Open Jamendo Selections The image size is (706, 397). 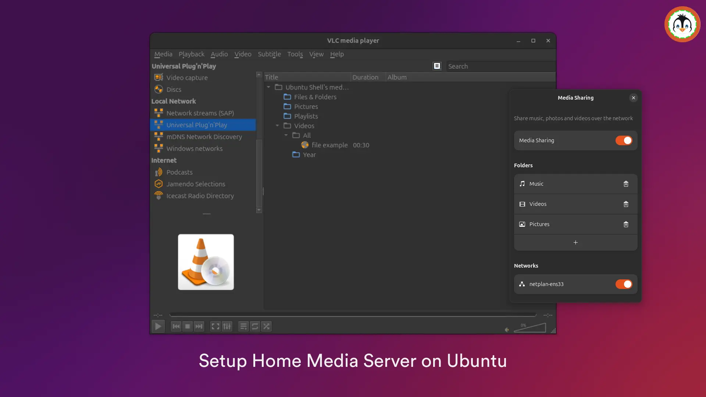coord(195,184)
